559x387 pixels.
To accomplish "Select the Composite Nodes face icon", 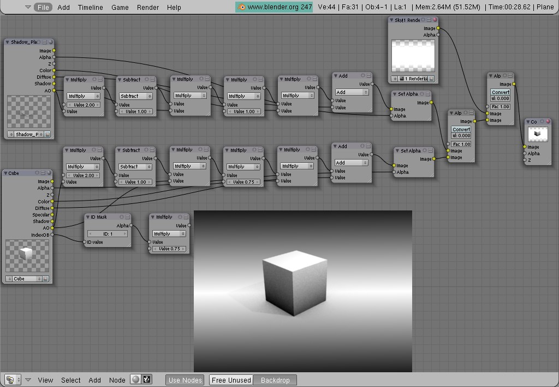I will click(x=147, y=379).
